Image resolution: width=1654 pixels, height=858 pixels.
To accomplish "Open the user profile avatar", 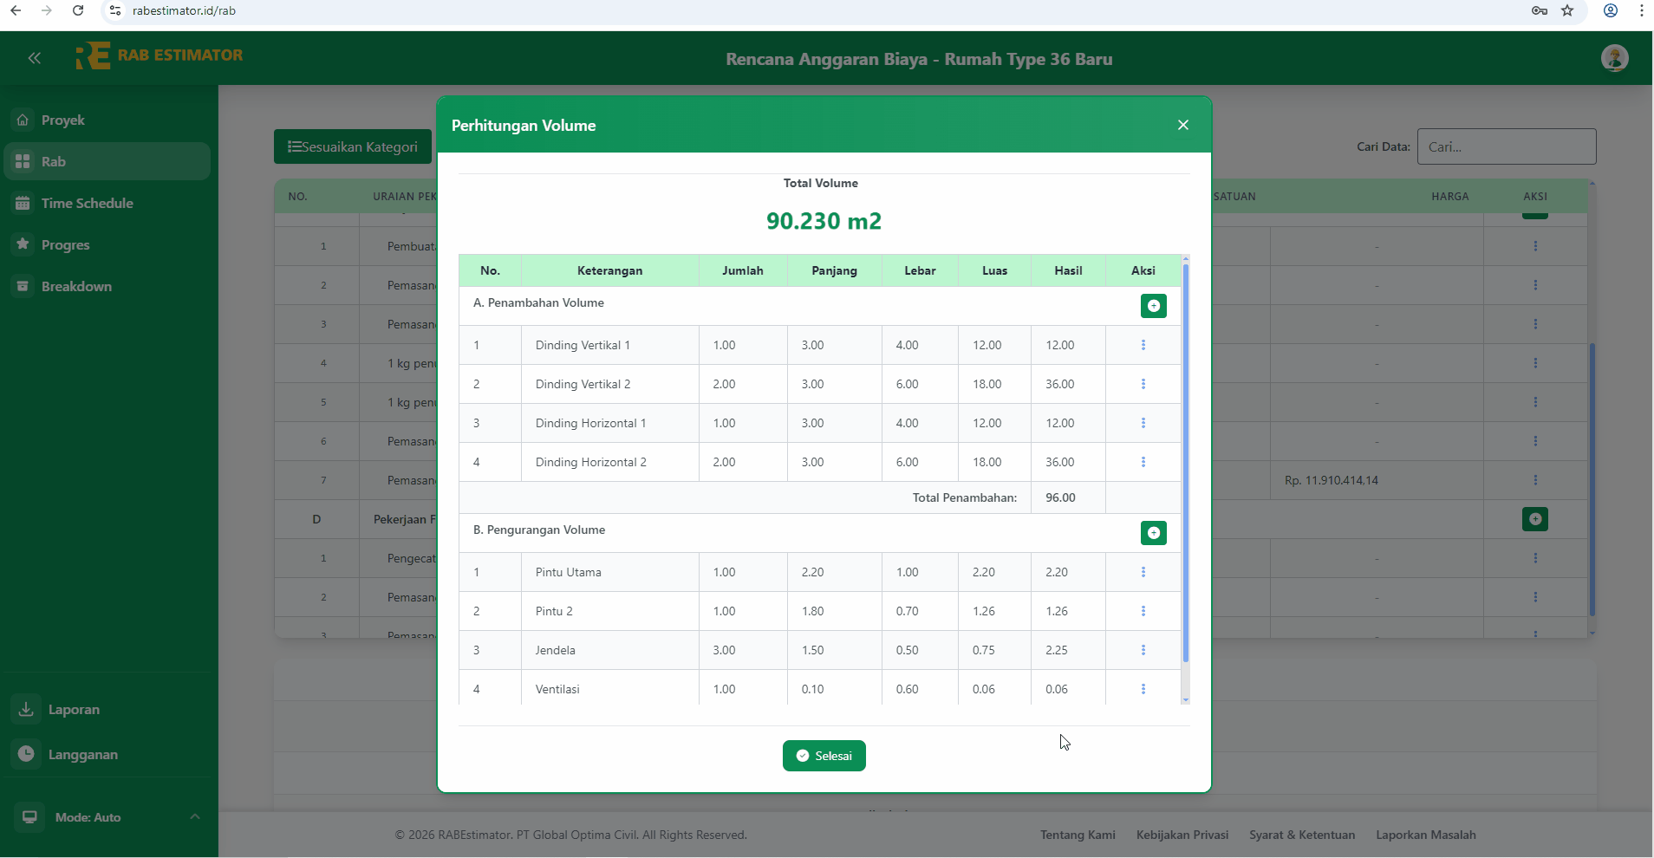I will (x=1613, y=58).
